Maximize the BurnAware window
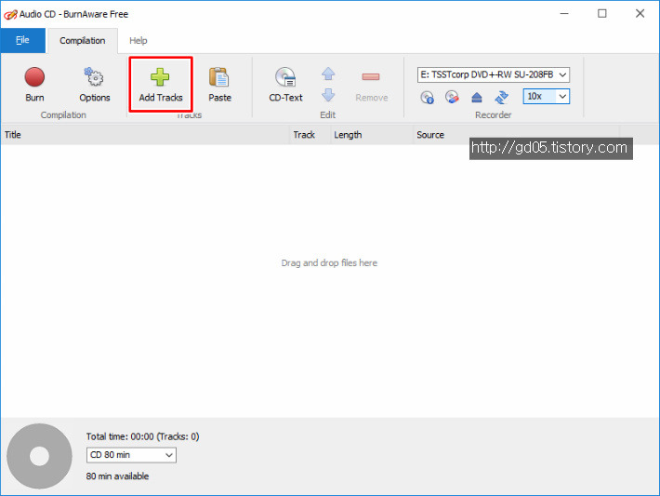Image resolution: width=660 pixels, height=496 pixels. pyautogui.click(x=602, y=13)
